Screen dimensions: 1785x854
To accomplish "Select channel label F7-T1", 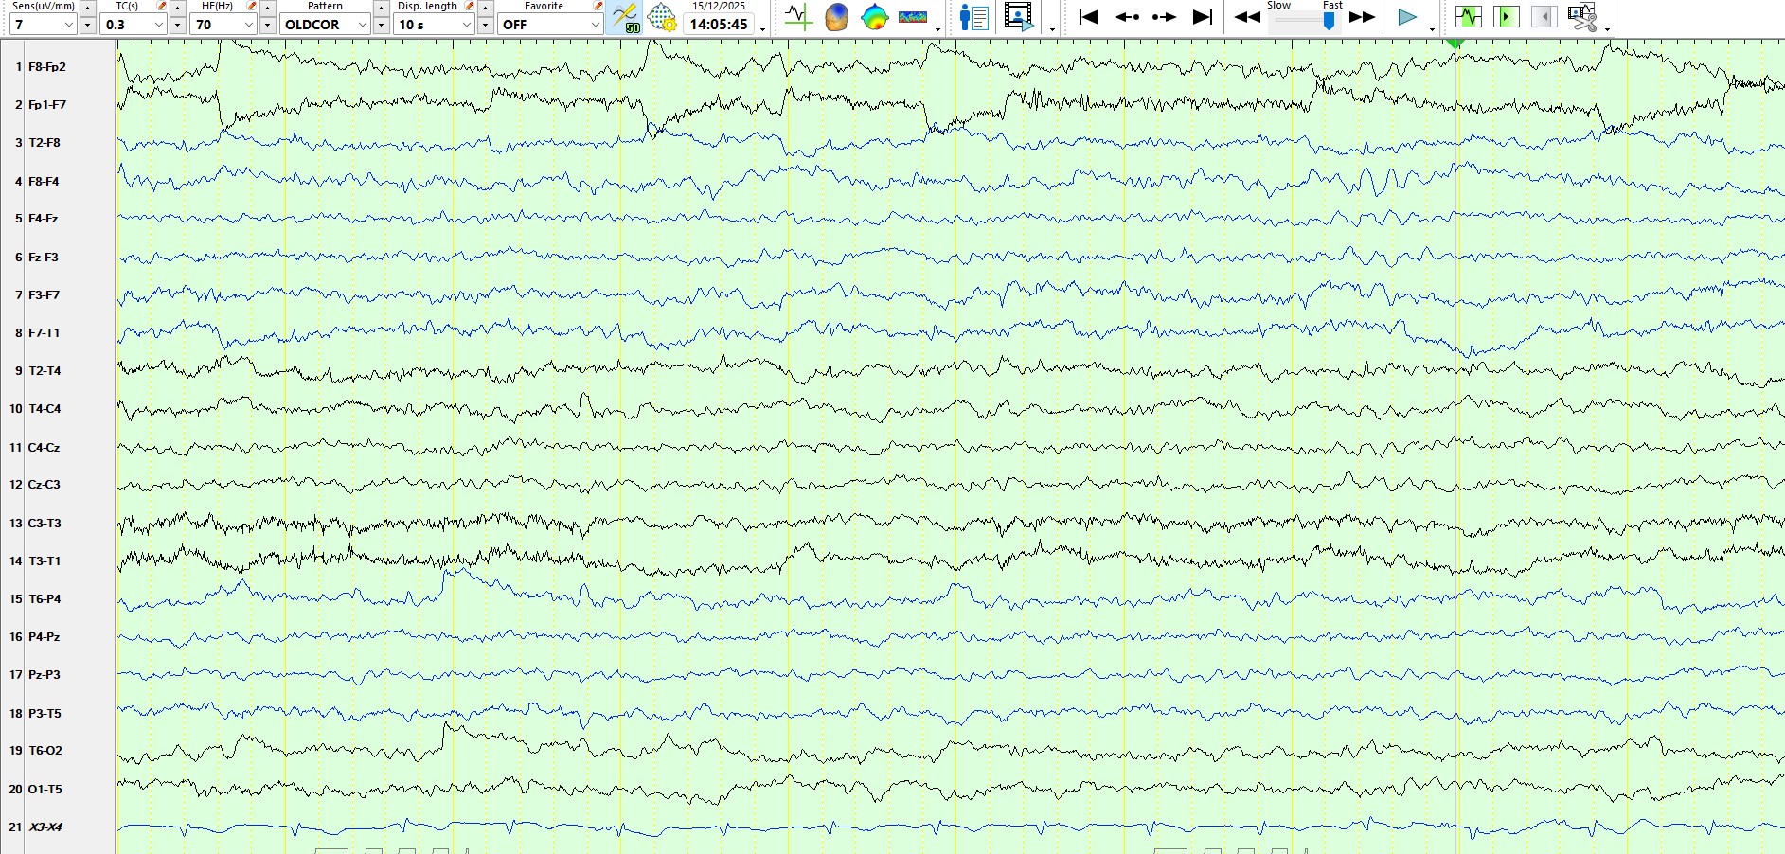I will [44, 332].
